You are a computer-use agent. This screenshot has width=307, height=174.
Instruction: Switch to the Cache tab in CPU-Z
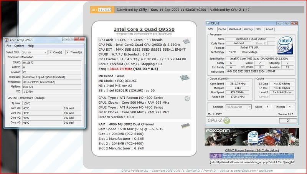pos(222,29)
